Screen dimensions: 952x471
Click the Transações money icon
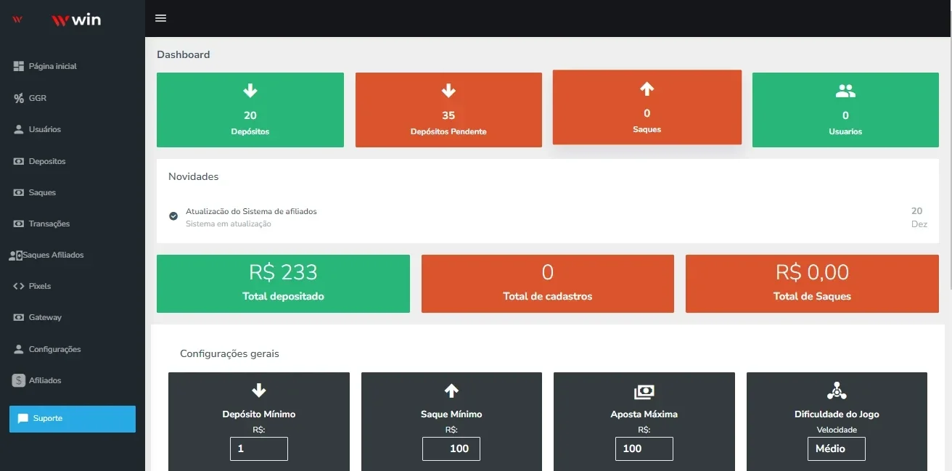pyautogui.click(x=19, y=224)
